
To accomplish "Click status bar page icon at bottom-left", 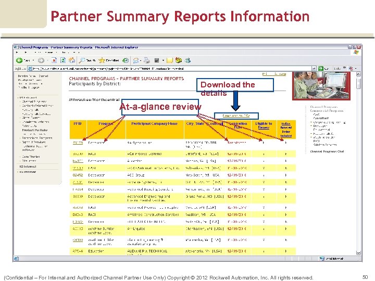I will pos(16,259).
